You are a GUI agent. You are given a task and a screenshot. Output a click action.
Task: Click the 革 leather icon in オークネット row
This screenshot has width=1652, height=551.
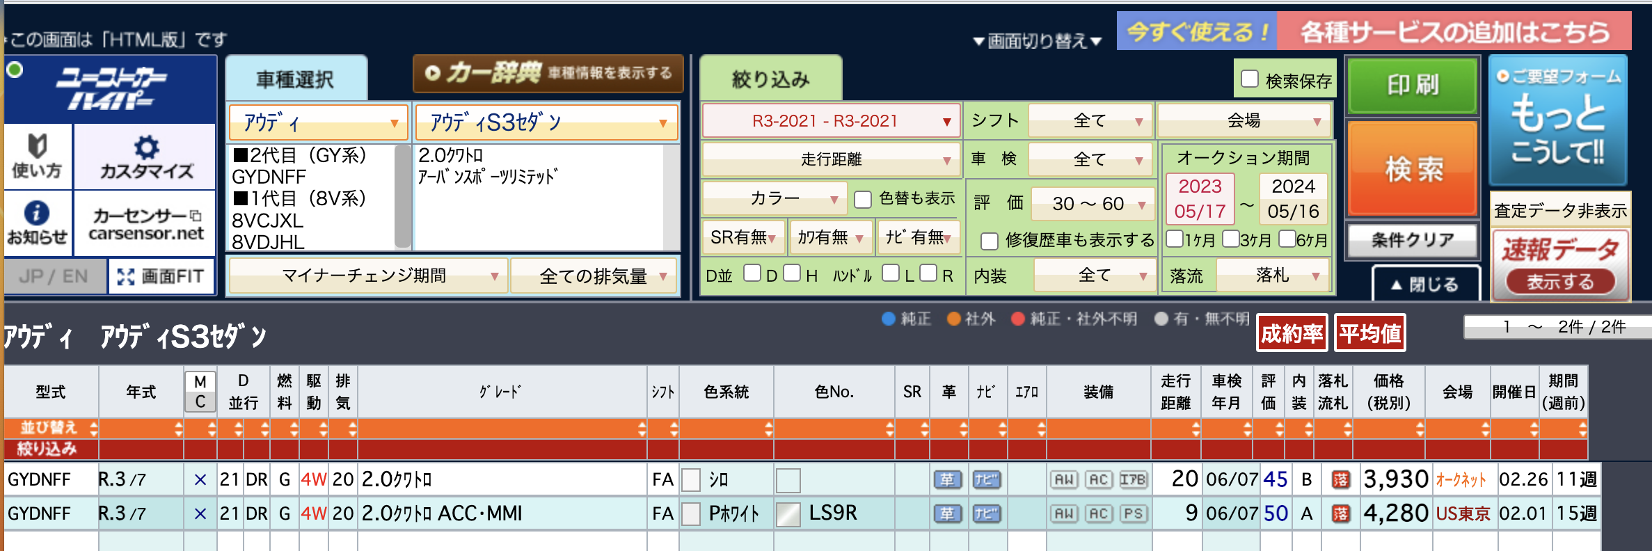tap(947, 479)
